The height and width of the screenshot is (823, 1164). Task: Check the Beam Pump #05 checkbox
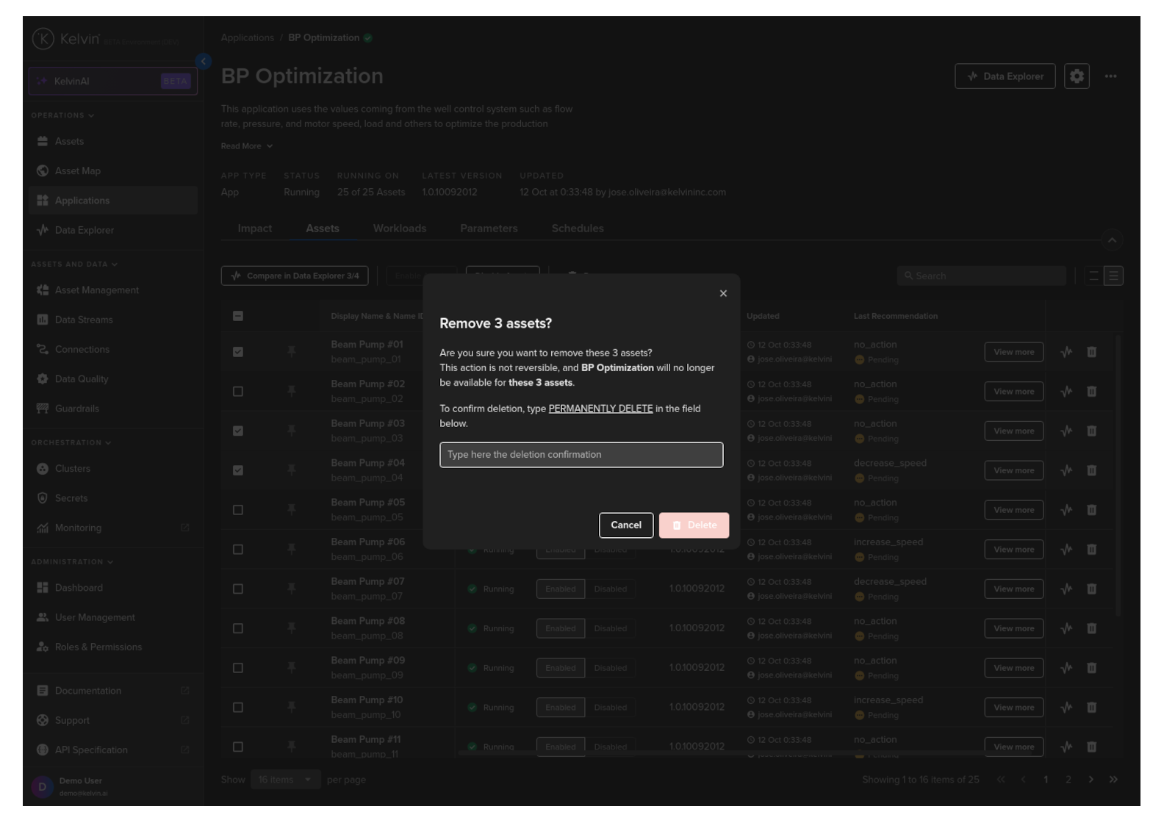click(x=238, y=510)
